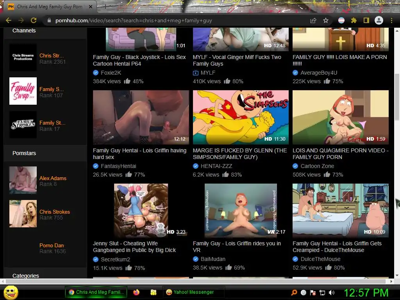Open uploader AverageBoy4U's profile
Screen dimensions: 400x300
[319, 73]
